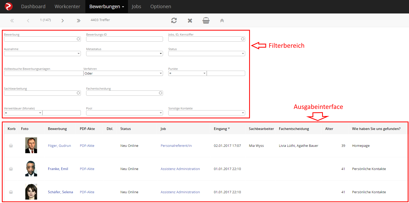Open the Personalreferent/in job link

(x=176, y=146)
